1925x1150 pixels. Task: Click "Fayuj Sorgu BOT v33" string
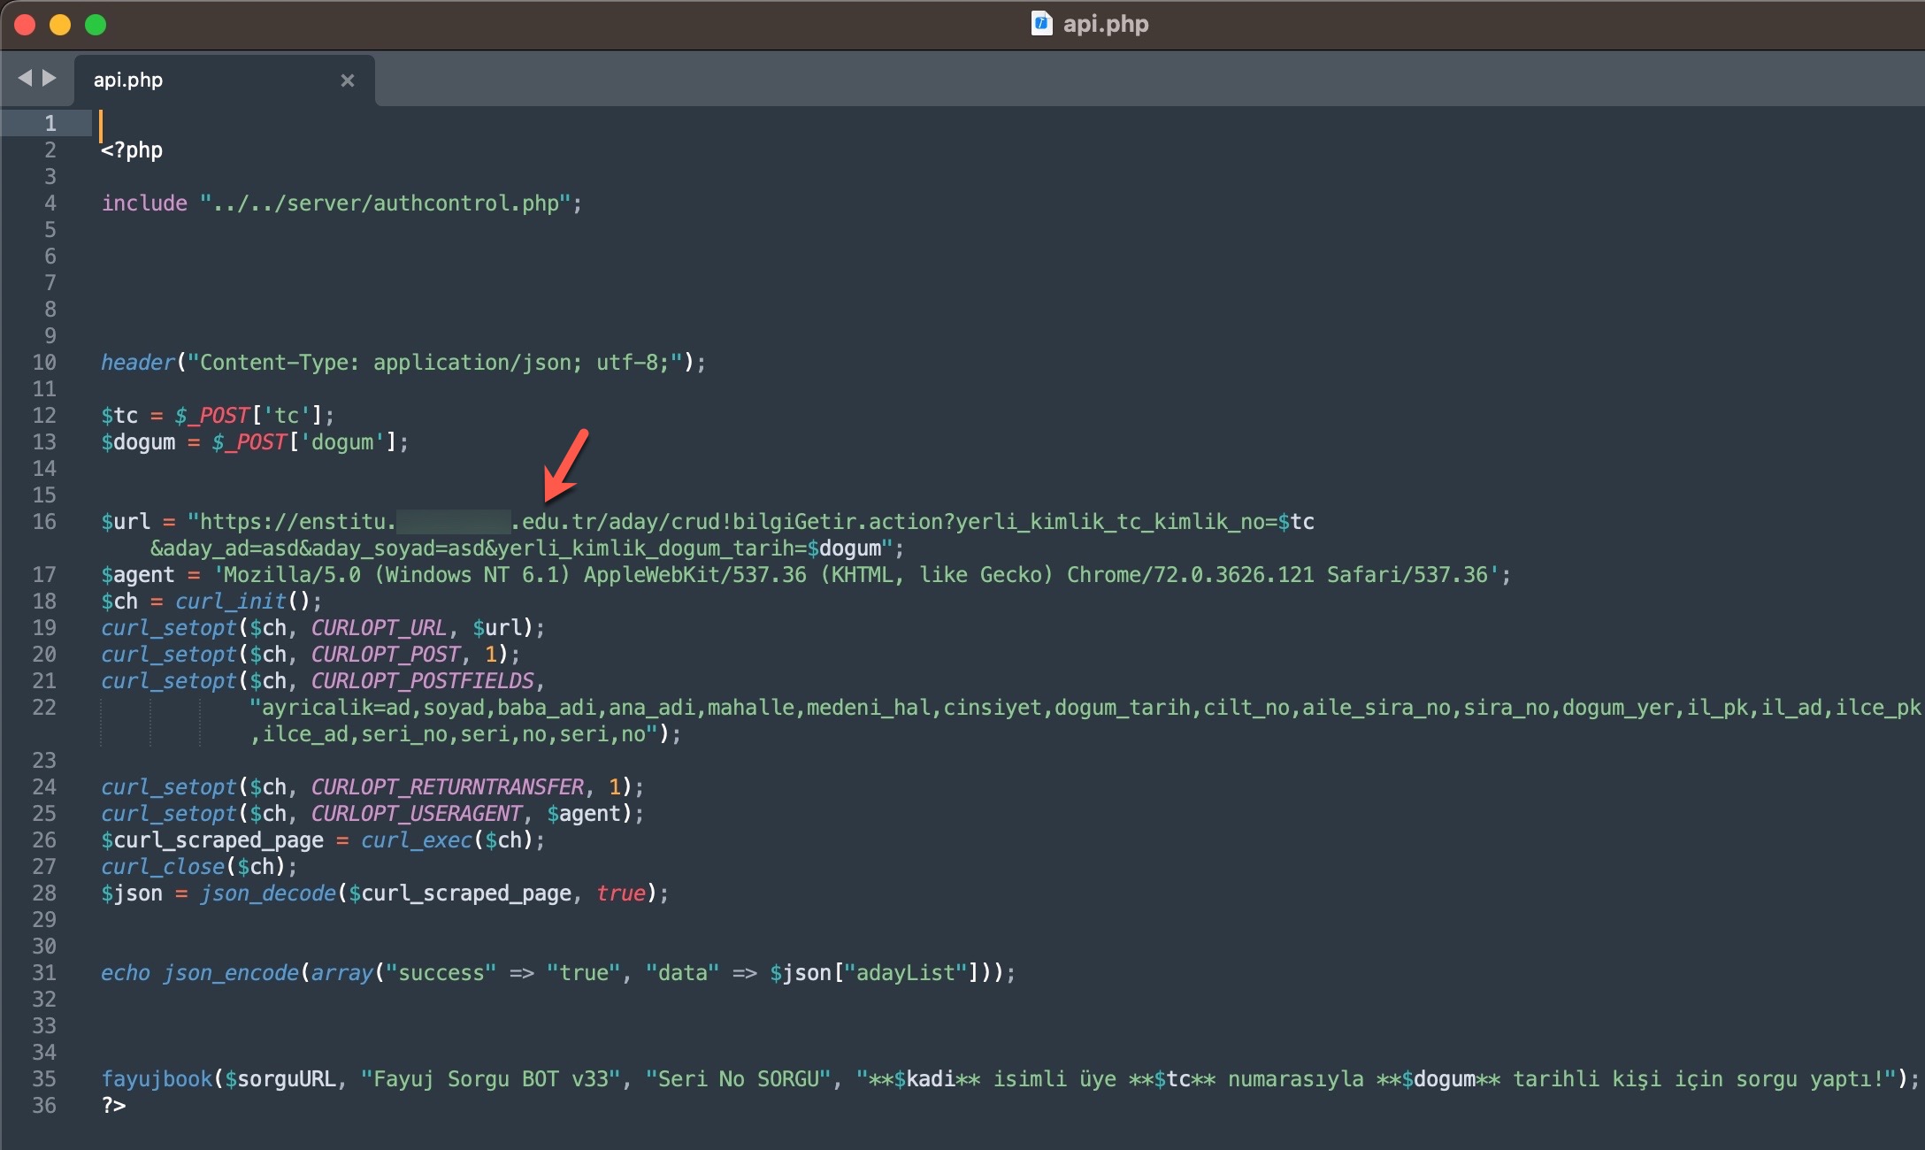coord(493,1079)
